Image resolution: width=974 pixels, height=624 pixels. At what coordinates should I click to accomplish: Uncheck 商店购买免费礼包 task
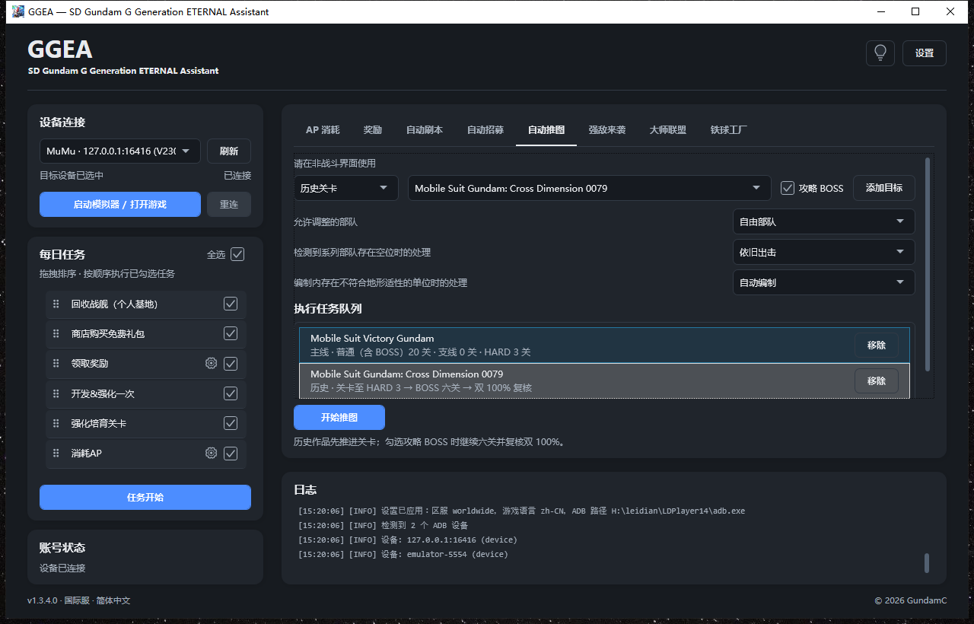click(231, 334)
